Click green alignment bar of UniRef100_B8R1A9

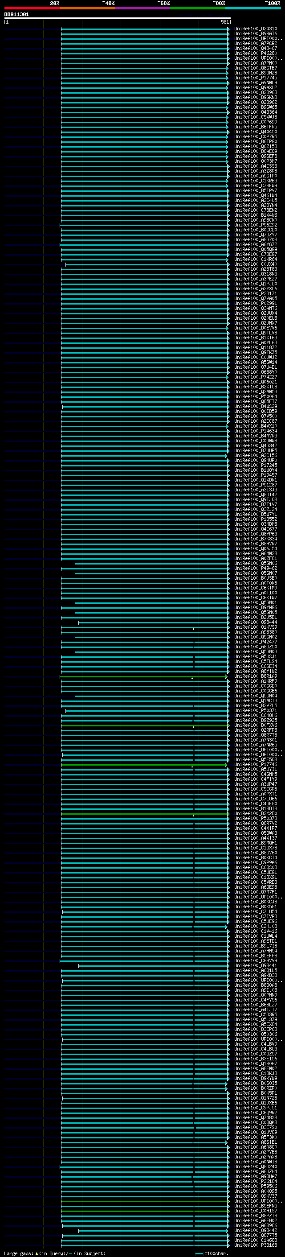[143, 677]
